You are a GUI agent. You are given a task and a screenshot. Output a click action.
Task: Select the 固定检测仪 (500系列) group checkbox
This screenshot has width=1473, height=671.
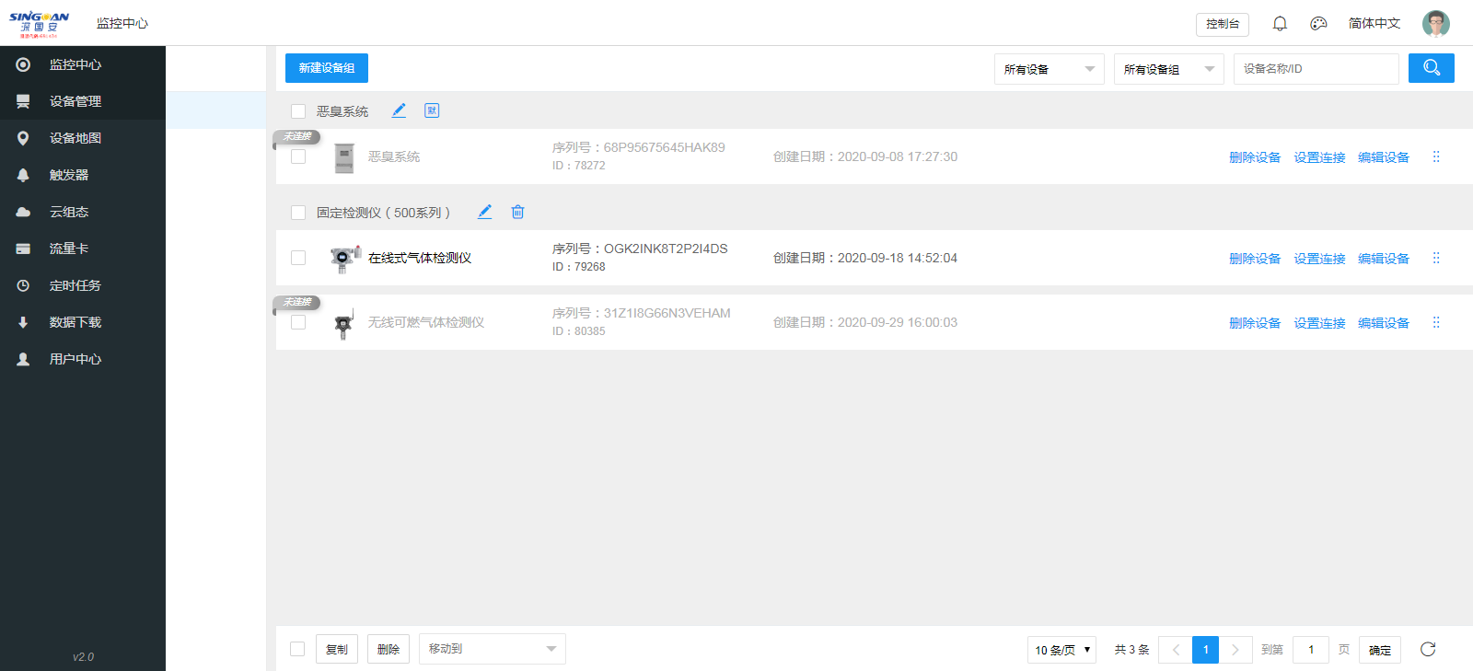[x=298, y=213]
